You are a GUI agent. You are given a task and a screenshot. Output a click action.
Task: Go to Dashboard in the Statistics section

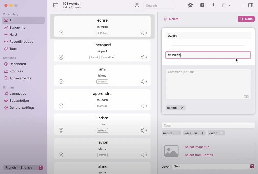[x=18, y=64]
